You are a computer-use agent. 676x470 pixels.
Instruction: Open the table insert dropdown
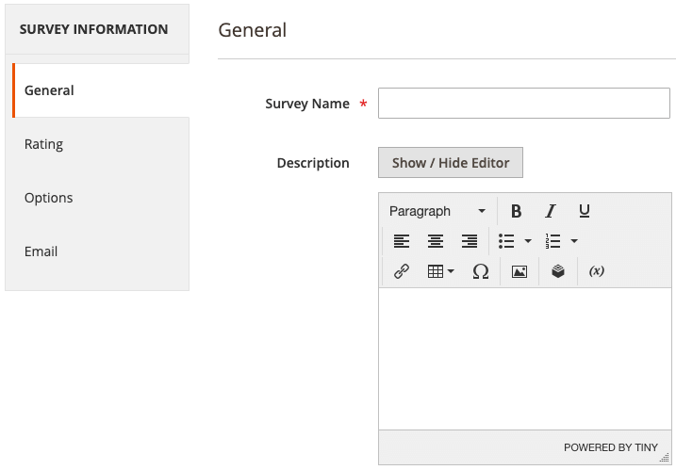pyautogui.click(x=440, y=271)
